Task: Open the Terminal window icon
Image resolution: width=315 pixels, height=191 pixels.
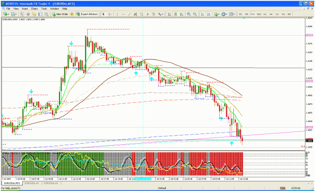Action: [x=40, y=14]
